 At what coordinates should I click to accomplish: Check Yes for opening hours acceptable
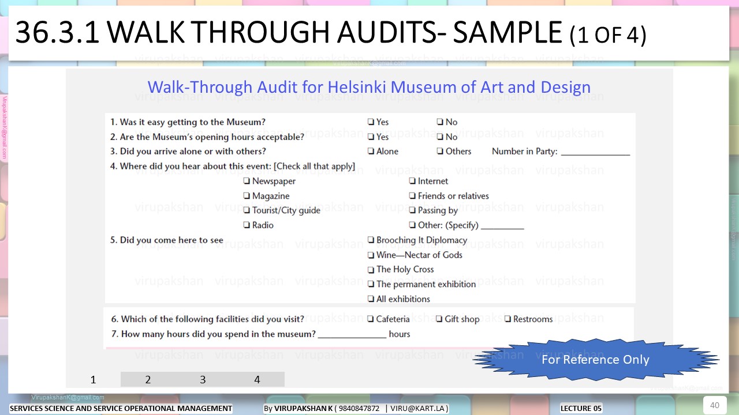point(371,137)
